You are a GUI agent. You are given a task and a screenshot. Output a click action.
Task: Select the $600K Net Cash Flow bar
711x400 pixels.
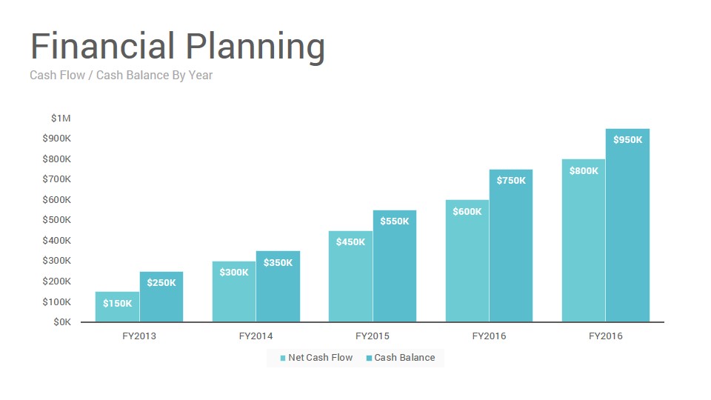pyautogui.click(x=467, y=261)
